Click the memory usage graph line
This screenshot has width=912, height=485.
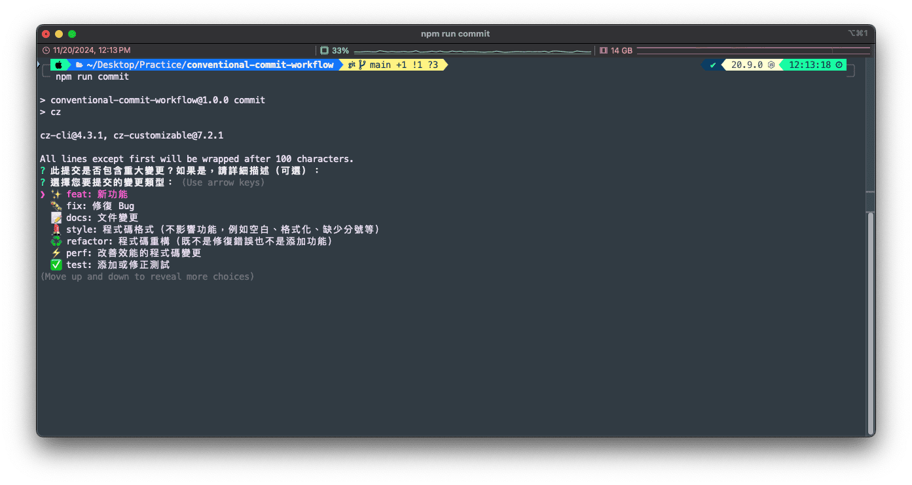tap(754, 50)
